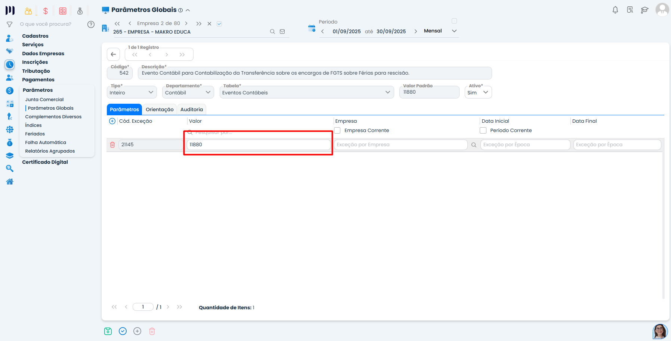
Task: Check the Período Corrente checkbox
Action: pyautogui.click(x=483, y=131)
